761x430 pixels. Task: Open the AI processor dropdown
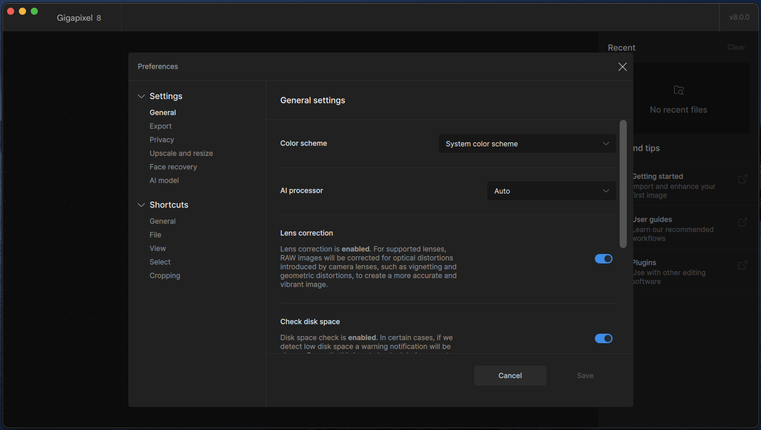[551, 191]
